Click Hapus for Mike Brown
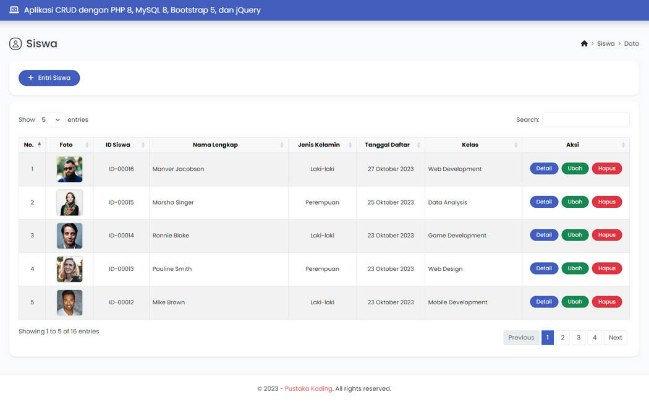Screen dimensions: 649x402 click(x=606, y=302)
